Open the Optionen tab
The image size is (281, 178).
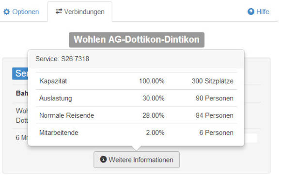[x=21, y=12]
